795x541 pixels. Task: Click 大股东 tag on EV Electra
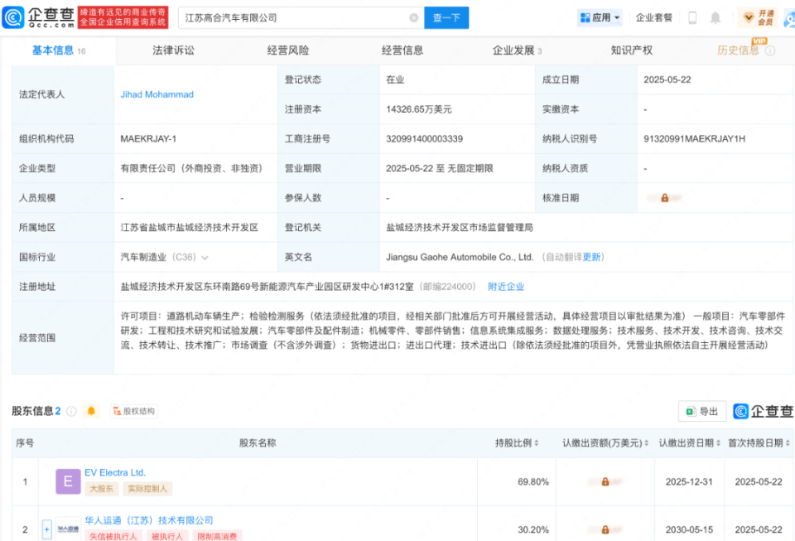(101, 489)
